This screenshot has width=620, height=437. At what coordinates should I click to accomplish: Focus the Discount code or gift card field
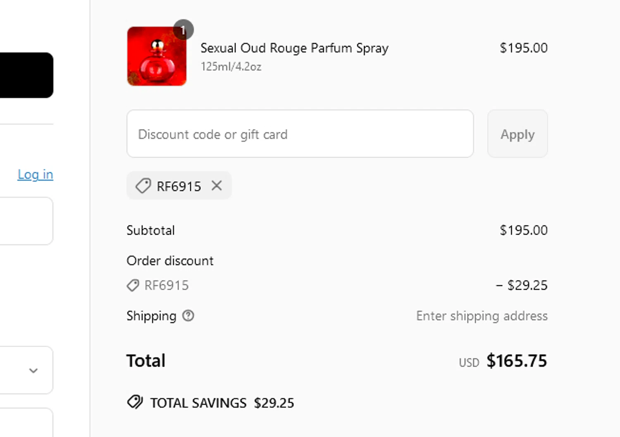(300, 134)
